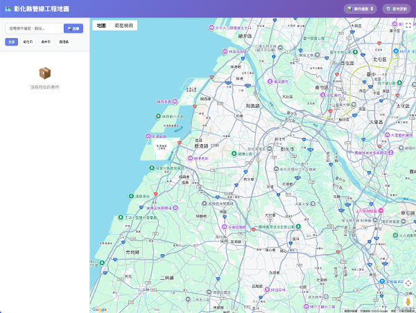Open the map camera rotation control

click(408, 283)
